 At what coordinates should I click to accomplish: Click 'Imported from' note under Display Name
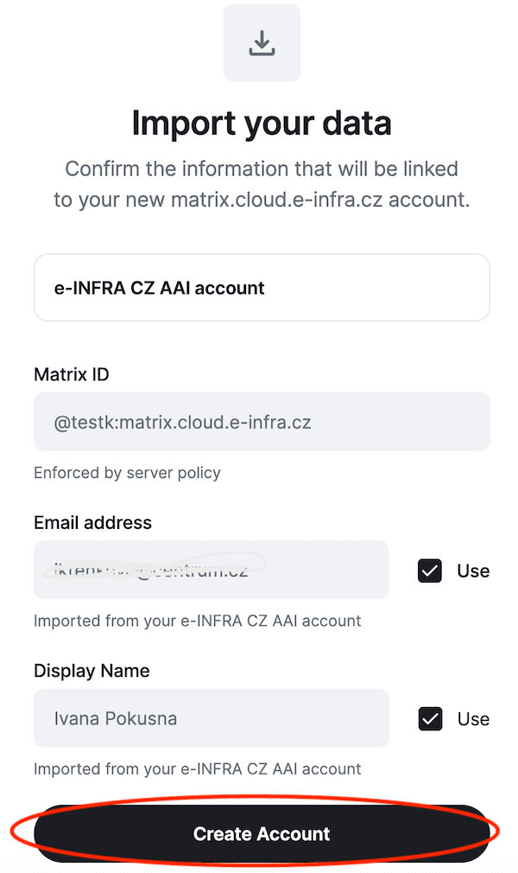(197, 769)
